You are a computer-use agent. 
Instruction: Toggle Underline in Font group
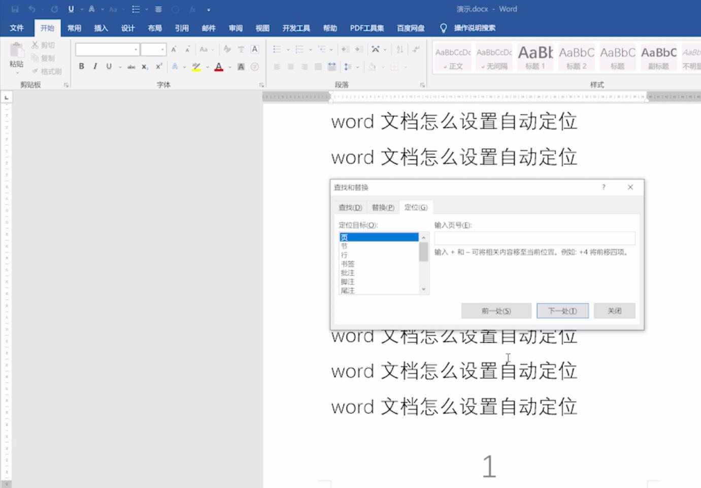coord(109,67)
